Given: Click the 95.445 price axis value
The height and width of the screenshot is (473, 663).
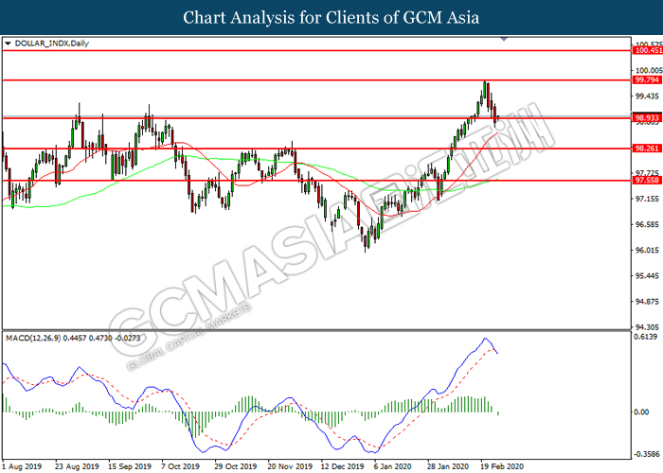Looking at the screenshot, I should click(x=647, y=276).
